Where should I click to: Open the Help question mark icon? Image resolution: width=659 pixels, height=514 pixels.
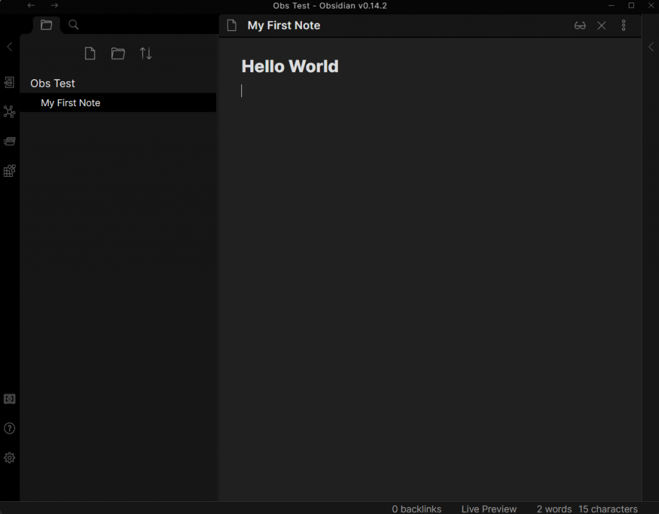[x=9, y=428]
